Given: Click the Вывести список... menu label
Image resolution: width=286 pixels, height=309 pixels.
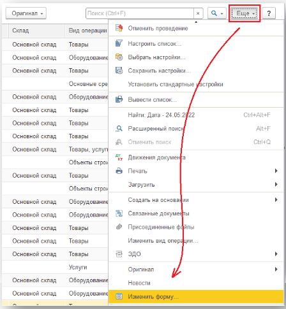Looking at the screenshot, I should pyautogui.click(x=153, y=99).
